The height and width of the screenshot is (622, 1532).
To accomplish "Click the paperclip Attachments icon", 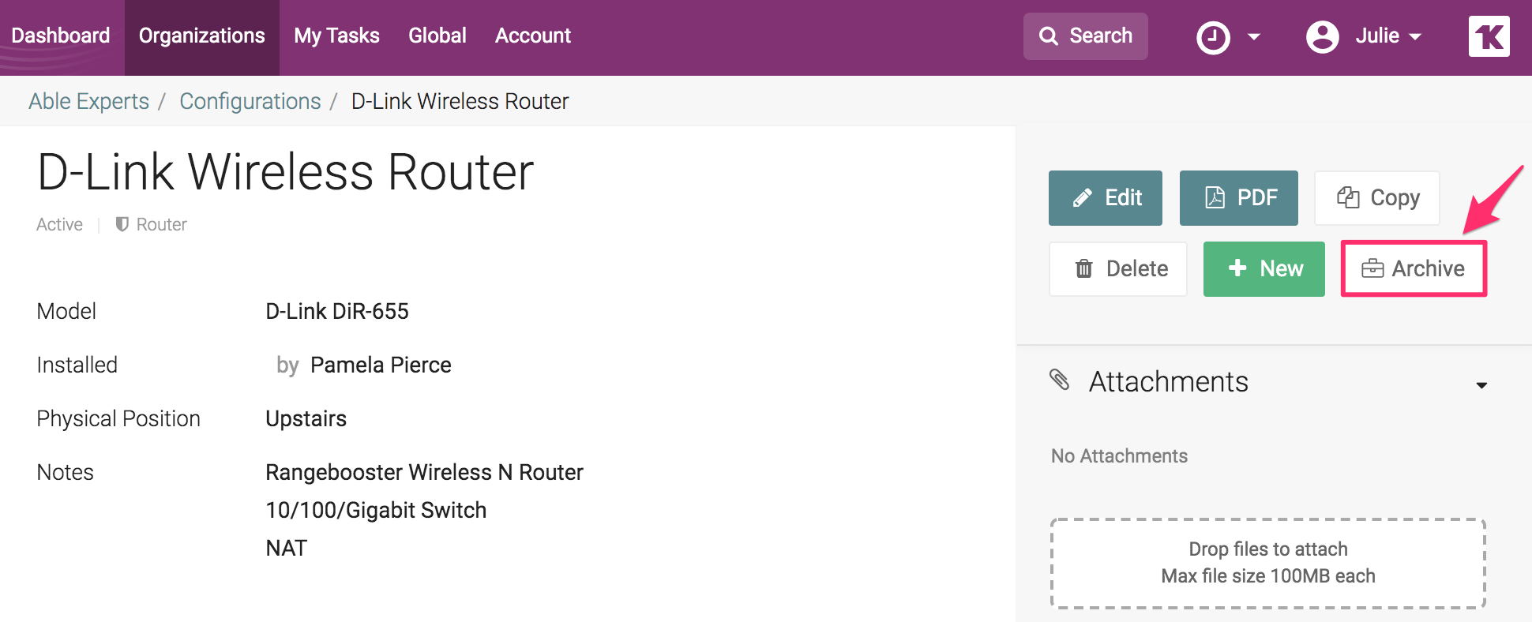I will click(x=1060, y=380).
